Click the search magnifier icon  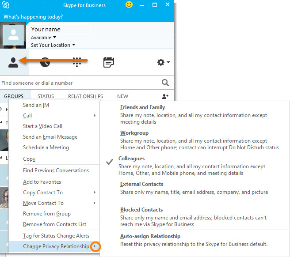[x=165, y=83]
